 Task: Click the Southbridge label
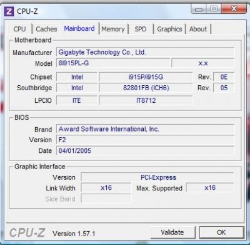click(34, 88)
